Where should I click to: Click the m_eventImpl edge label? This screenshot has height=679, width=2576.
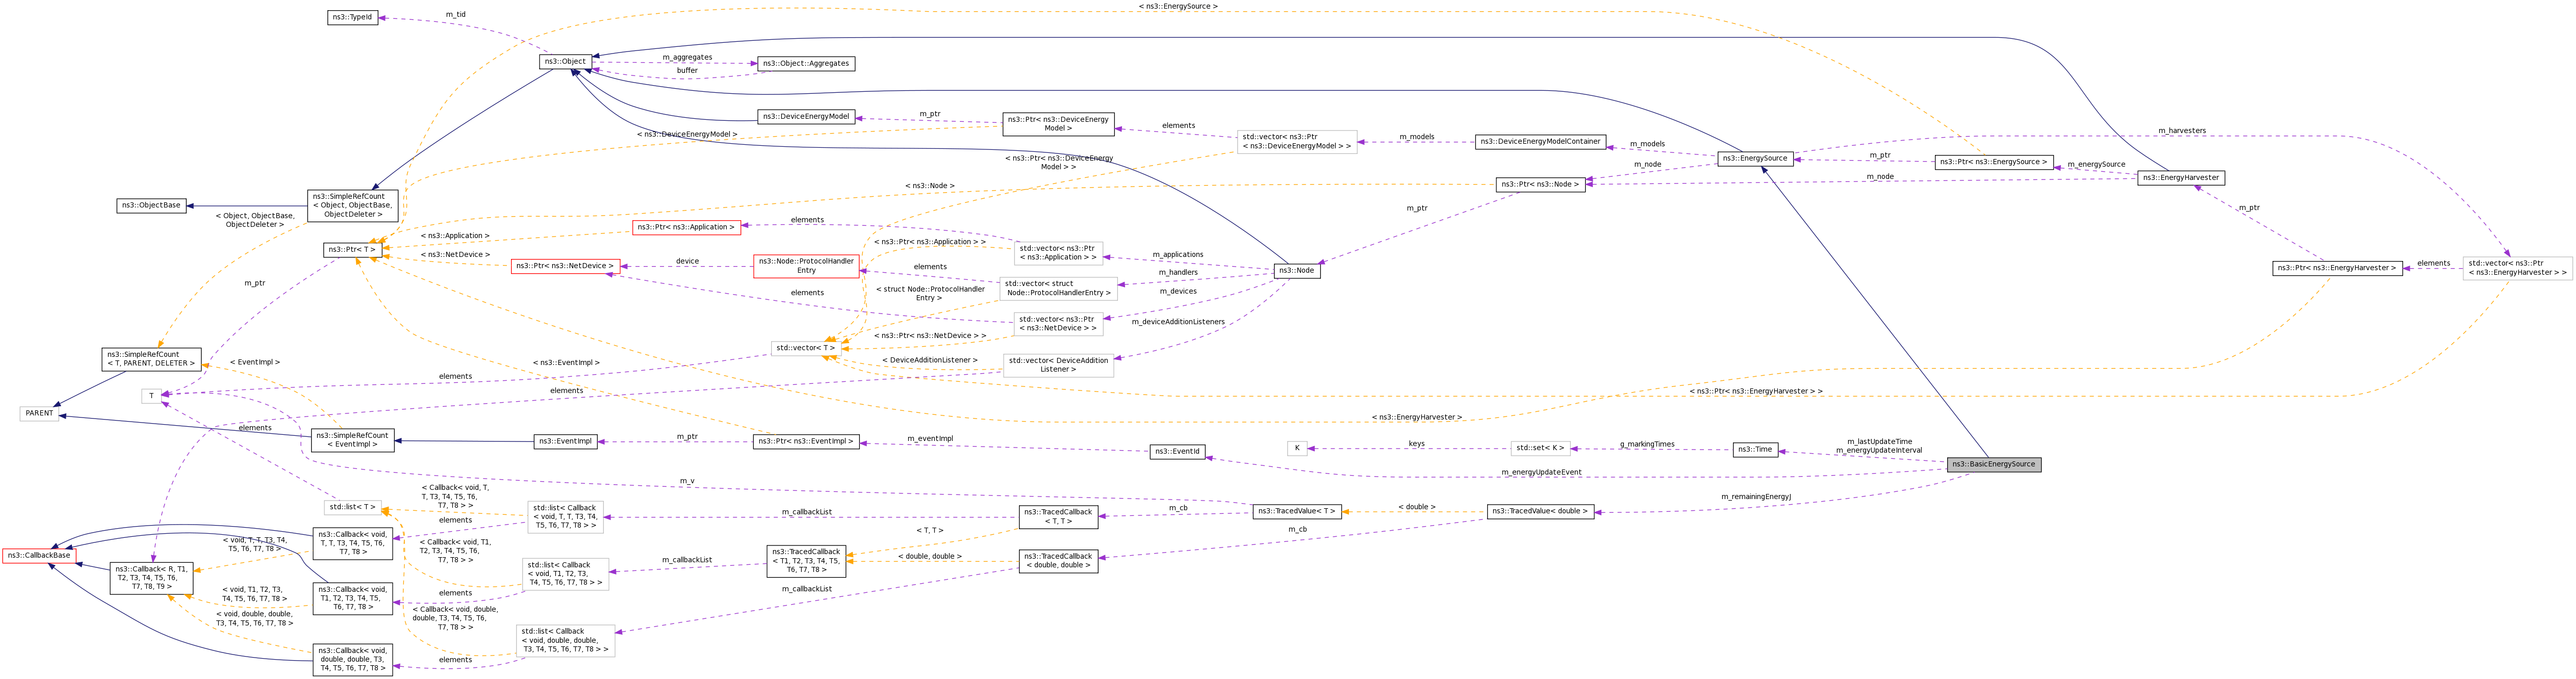click(x=930, y=439)
